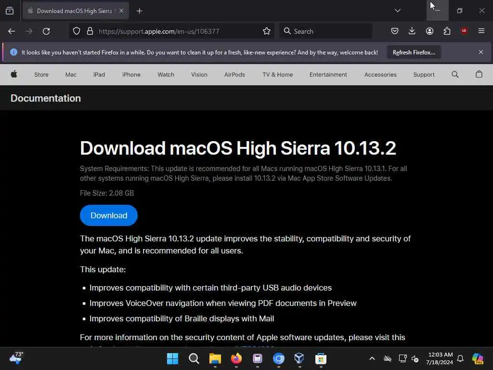Screen dimensions: 493x370
Task: Open the Watch nav menu
Action: click(x=166, y=75)
